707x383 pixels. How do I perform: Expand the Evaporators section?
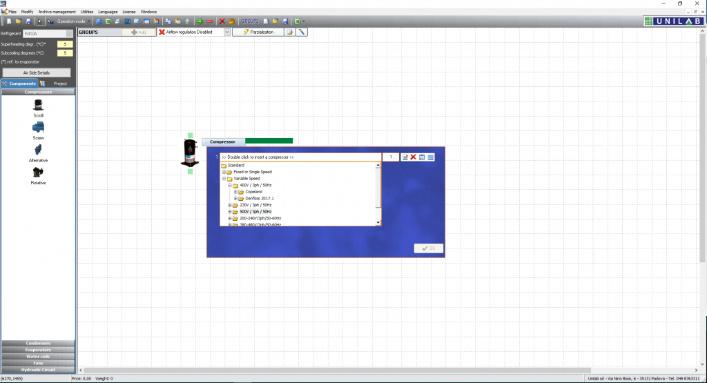coord(39,350)
